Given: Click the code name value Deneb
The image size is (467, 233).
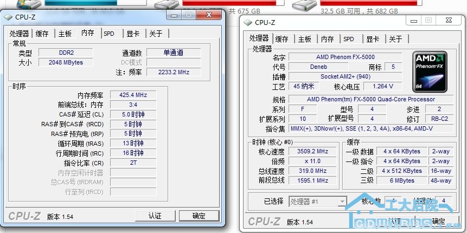Looking at the screenshot, I should [x=318, y=67].
